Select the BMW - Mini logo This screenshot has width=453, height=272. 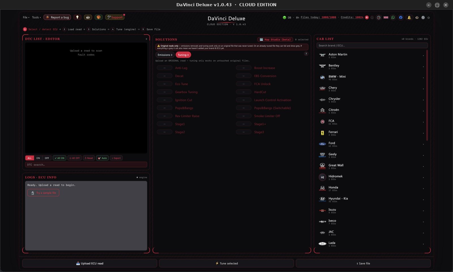tap(322, 77)
